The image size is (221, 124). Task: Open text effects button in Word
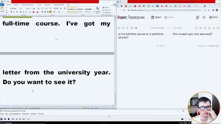tap(30, 12)
